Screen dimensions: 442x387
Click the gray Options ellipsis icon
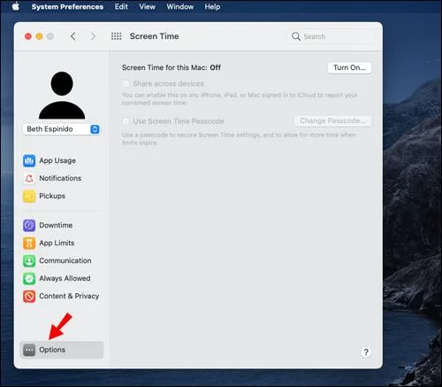click(29, 350)
